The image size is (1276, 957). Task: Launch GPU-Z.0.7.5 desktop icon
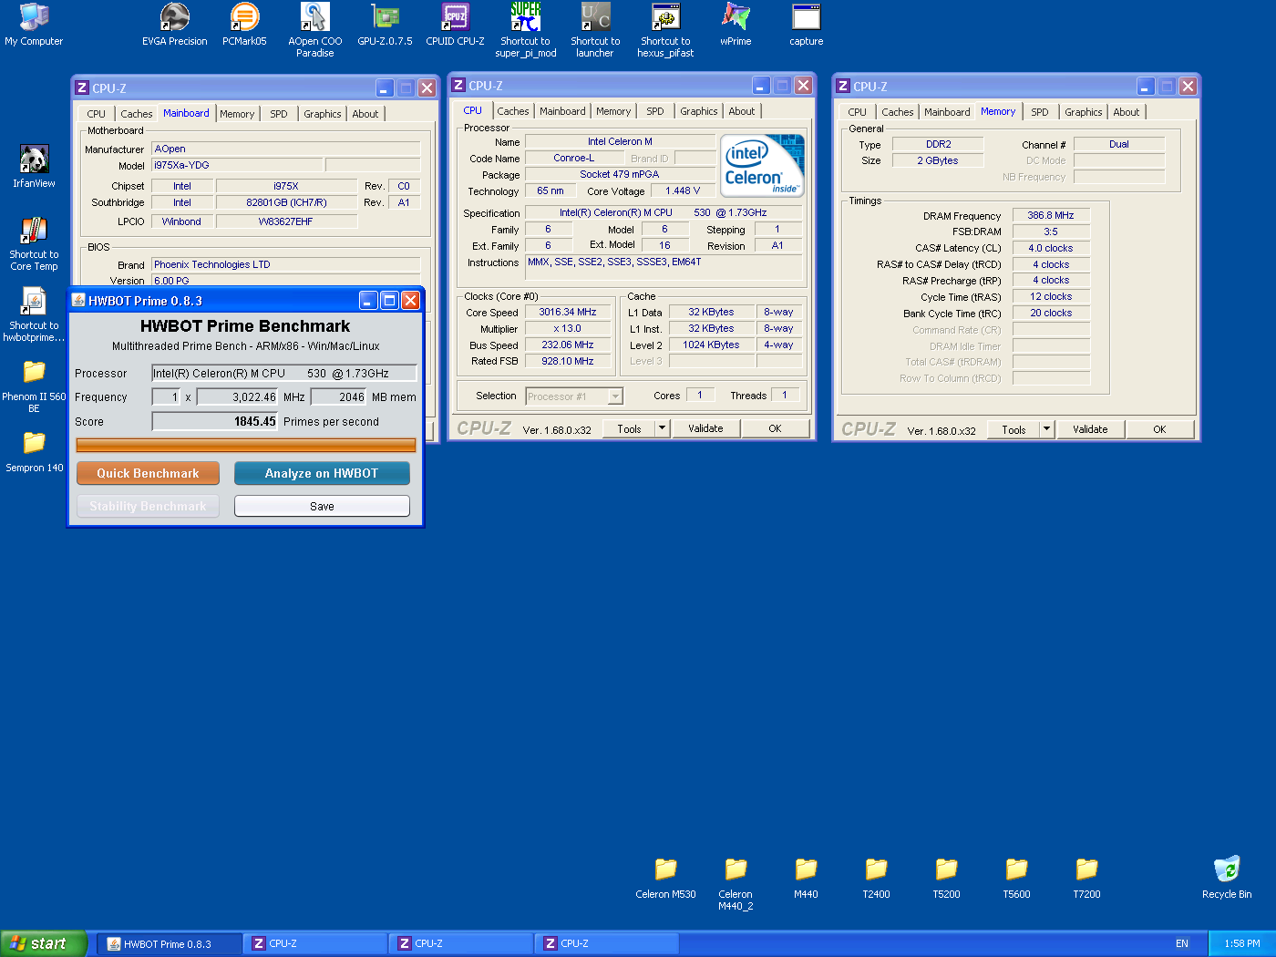pyautogui.click(x=385, y=25)
